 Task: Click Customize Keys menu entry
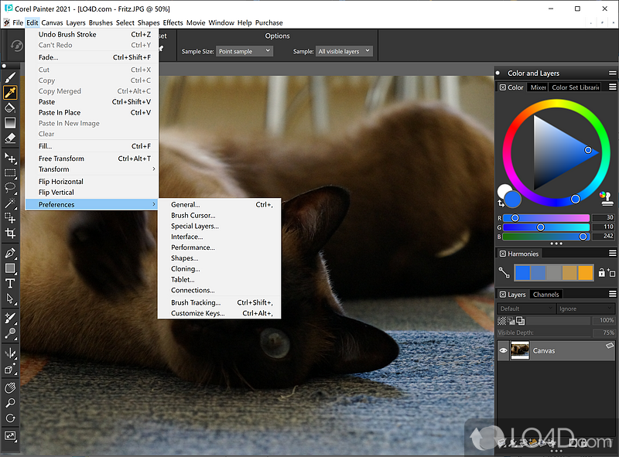pyautogui.click(x=198, y=313)
